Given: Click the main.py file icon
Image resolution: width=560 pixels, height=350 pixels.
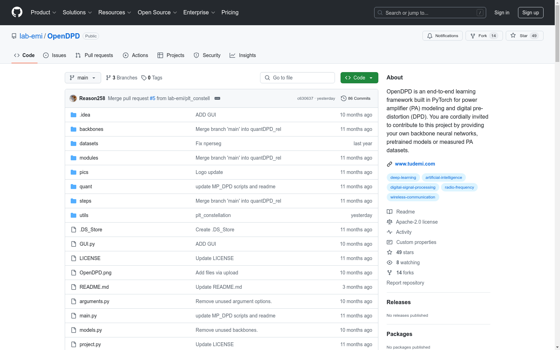Looking at the screenshot, I should click(x=73, y=316).
